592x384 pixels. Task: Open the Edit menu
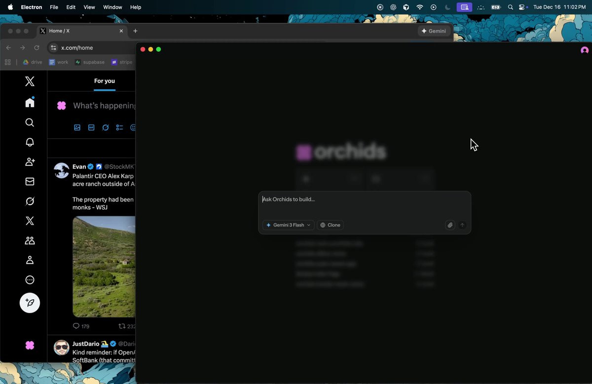pos(71,7)
